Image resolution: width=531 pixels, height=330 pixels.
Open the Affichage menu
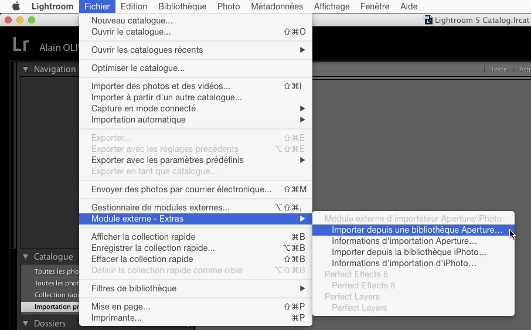332,6
